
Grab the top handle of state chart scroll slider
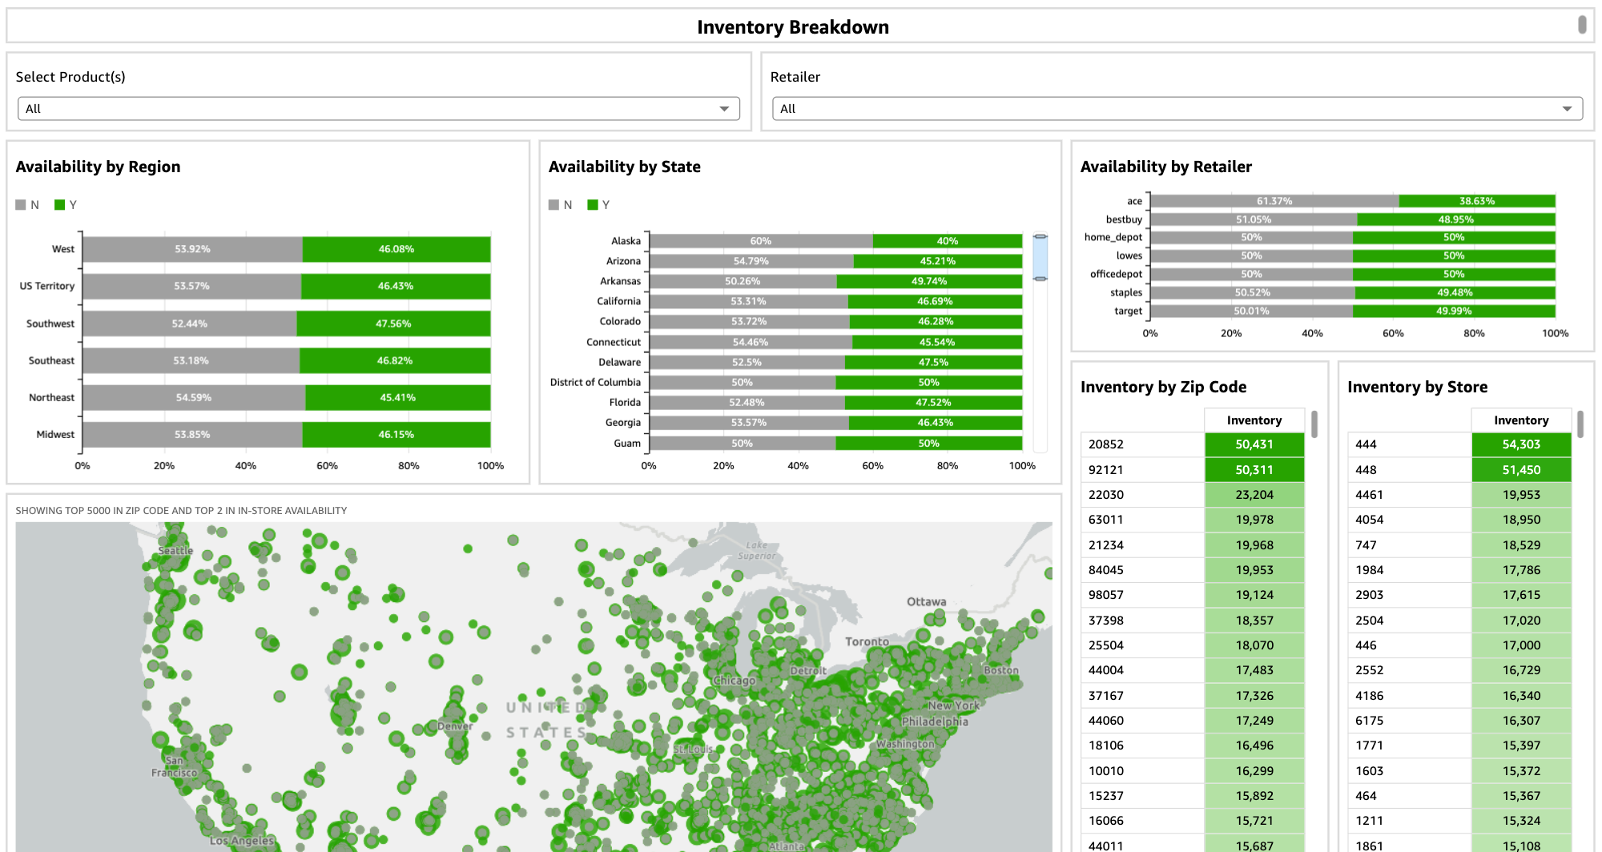tap(1040, 237)
